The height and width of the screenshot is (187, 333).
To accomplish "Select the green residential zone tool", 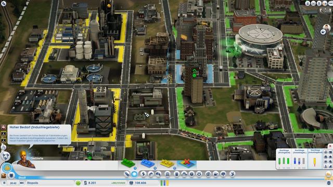I will pyautogui.click(x=128, y=164).
